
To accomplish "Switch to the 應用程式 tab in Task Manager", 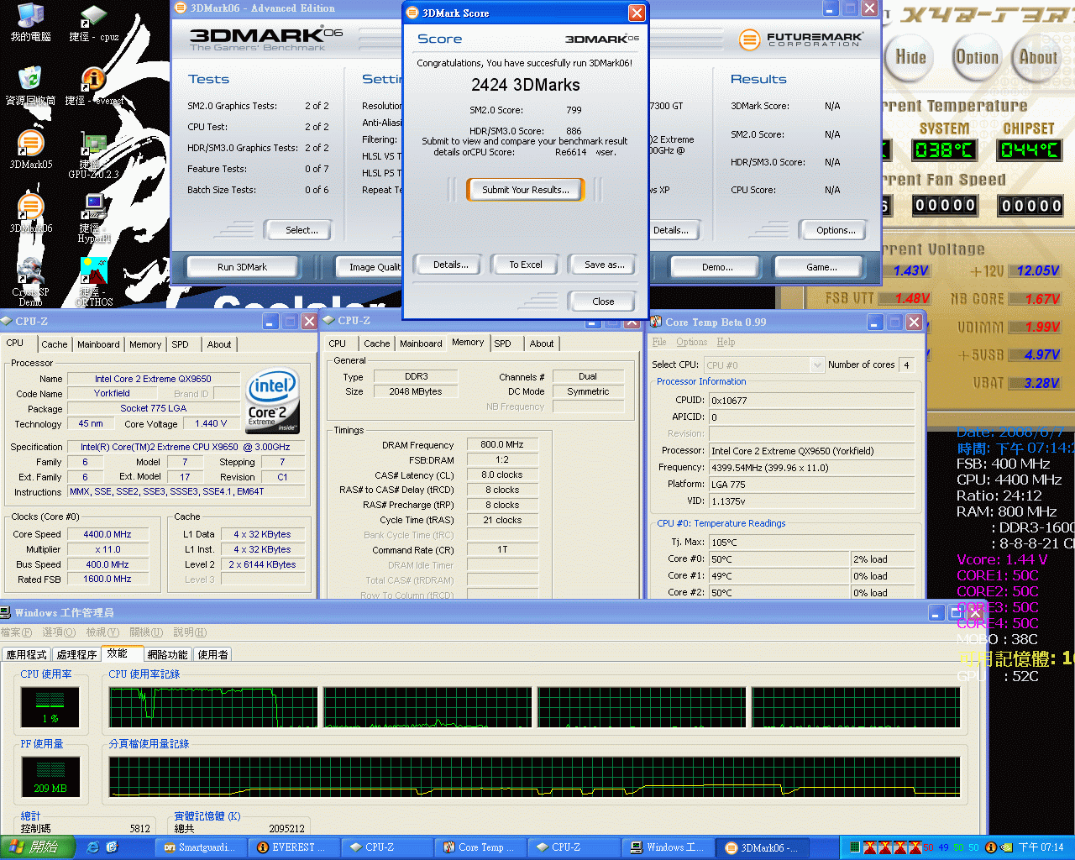I will click(x=26, y=654).
